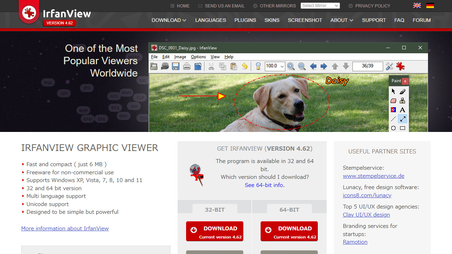The width and height of the screenshot is (452, 254).
Task: Visit icons8.com/lunacy link
Action: tap(367, 195)
